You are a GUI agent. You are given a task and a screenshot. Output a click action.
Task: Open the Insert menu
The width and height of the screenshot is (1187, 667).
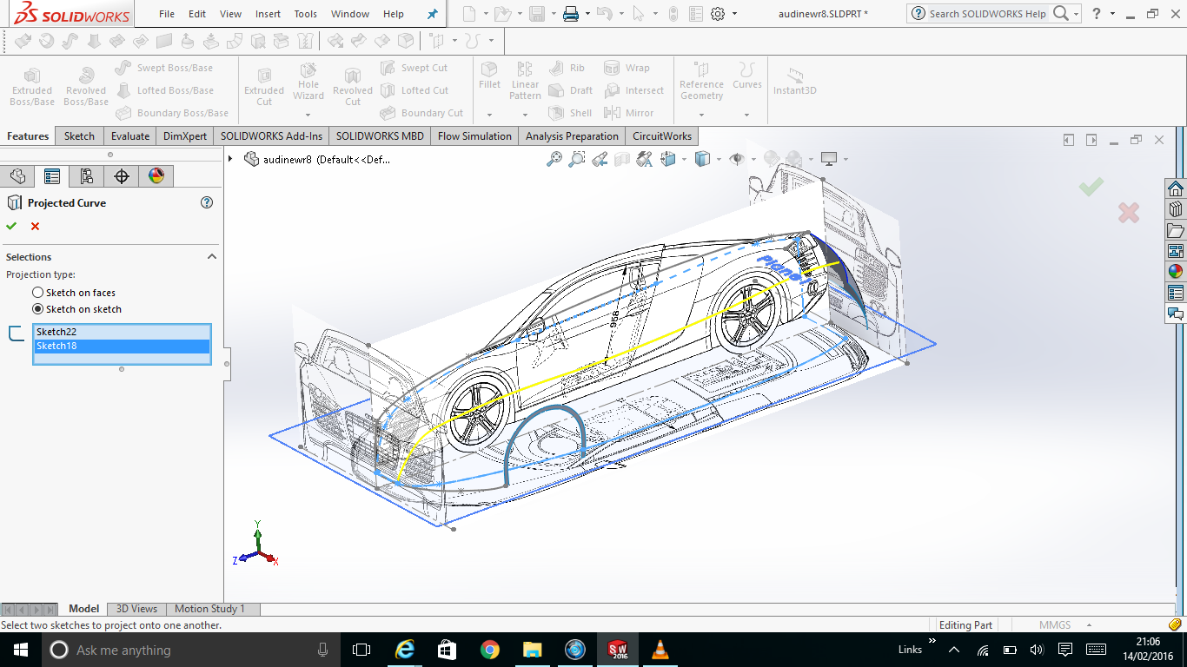point(268,14)
